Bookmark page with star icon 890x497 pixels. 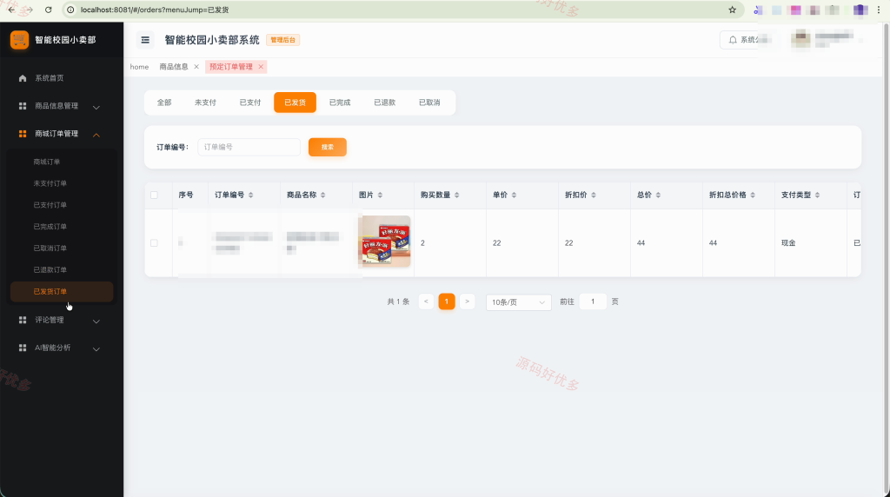(x=732, y=10)
